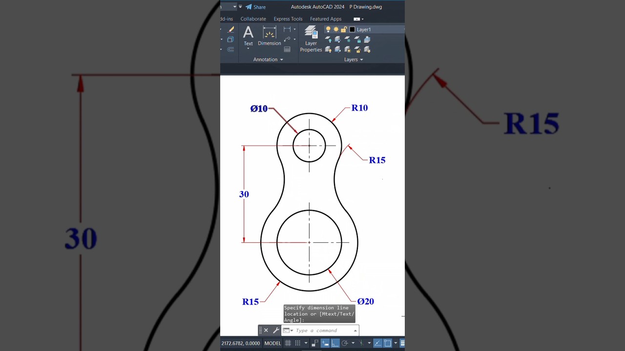Switch to the Collaborate ribbon tab
The width and height of the screenshot is (625, 351).
[253, 19]
